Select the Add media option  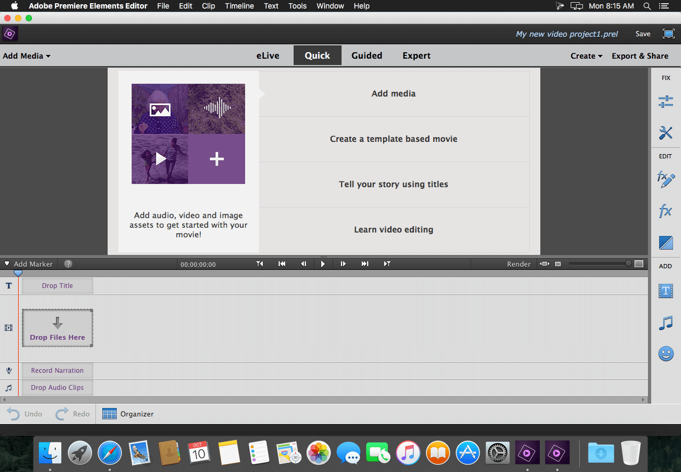[394, 94]
